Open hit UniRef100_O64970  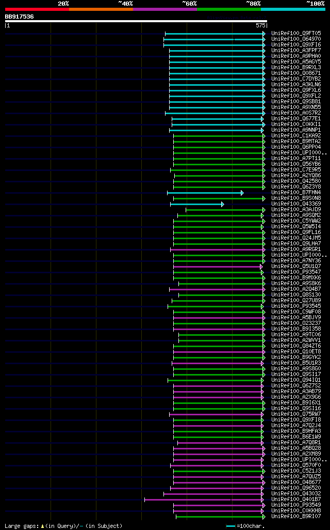(x=296, y=39)
